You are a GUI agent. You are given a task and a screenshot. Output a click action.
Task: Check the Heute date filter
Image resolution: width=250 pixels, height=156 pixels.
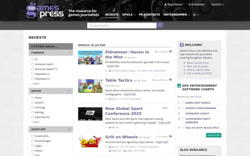32,98
